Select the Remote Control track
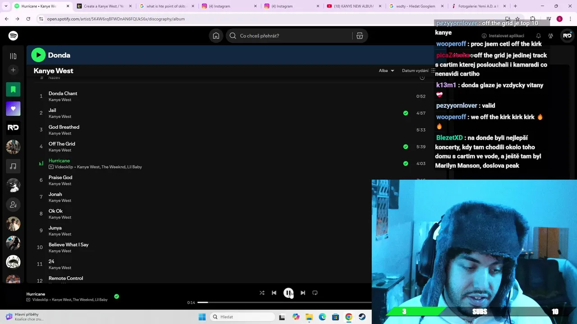 (x=66, y=278)
